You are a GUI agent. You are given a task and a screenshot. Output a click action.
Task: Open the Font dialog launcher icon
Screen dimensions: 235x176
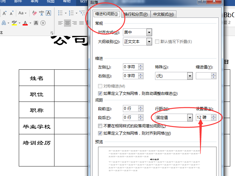52,33
